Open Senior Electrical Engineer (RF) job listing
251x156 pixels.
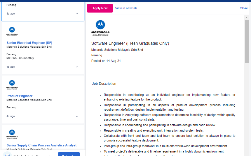29,43
